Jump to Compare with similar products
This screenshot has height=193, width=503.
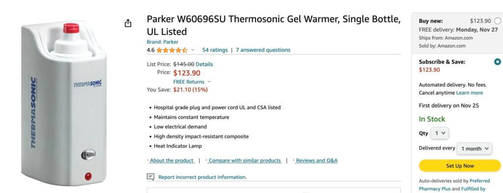coord(245,161)
